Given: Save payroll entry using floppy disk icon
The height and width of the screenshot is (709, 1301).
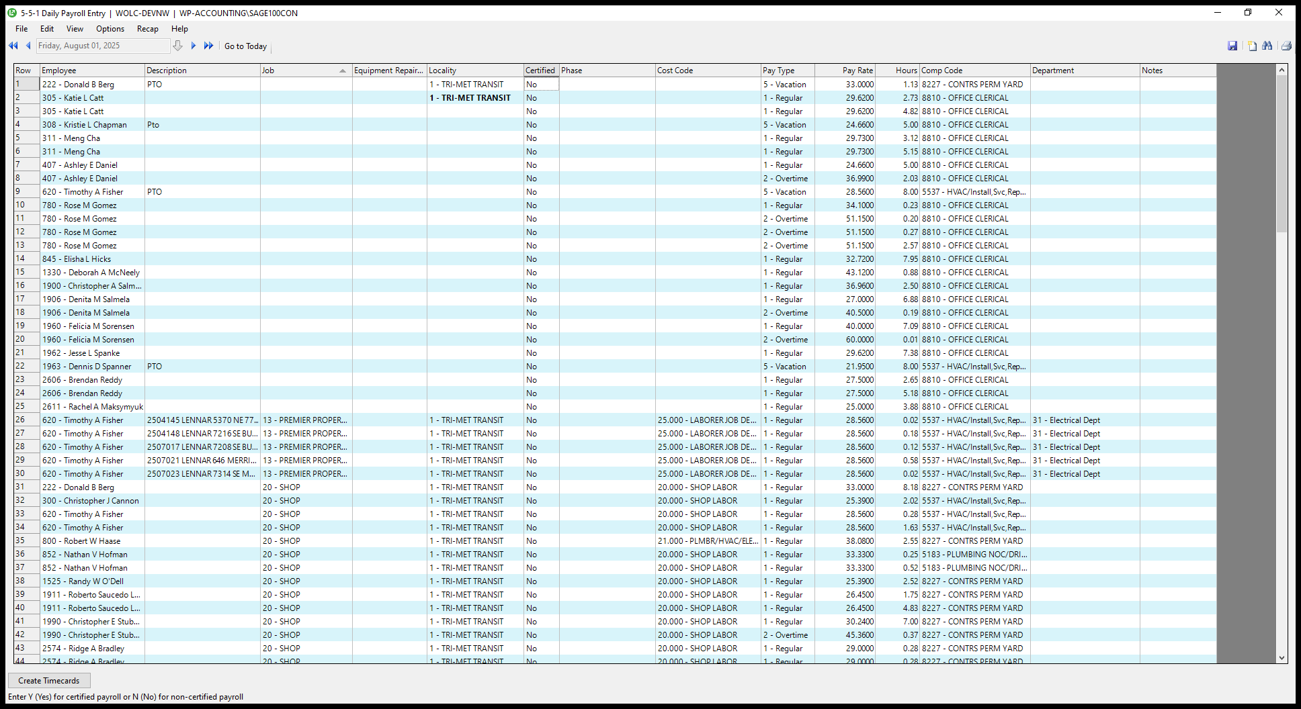Looking at the screenshot, I should (x=1232, y=46).
